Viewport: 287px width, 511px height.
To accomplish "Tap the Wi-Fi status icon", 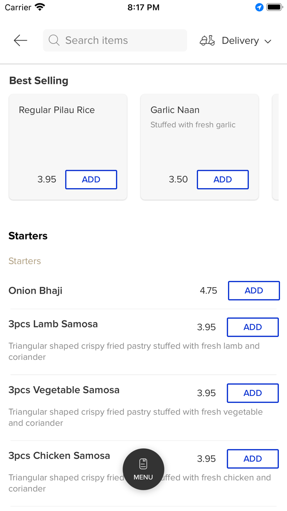I will [x=40, y=7].
